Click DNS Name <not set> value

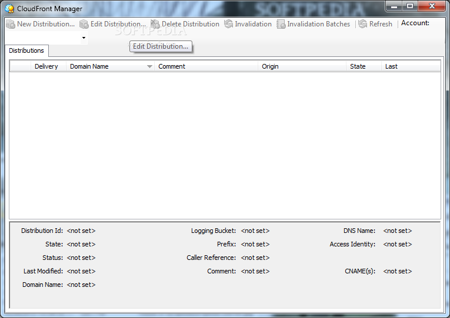(398, 231)
